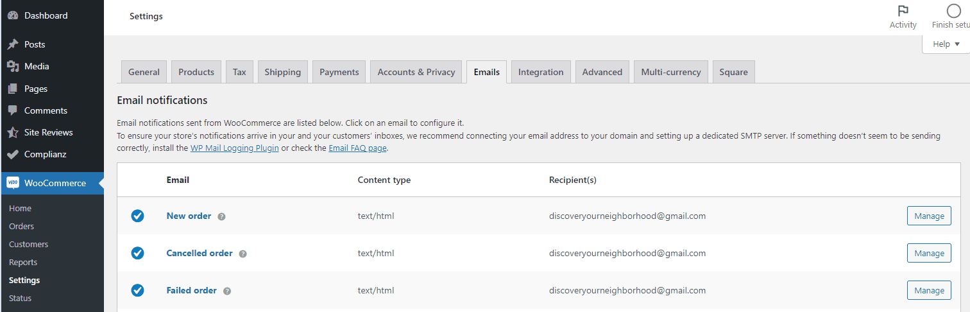Click the Posts pushpin icon
The image size is (970, 312).
point(12,44)
